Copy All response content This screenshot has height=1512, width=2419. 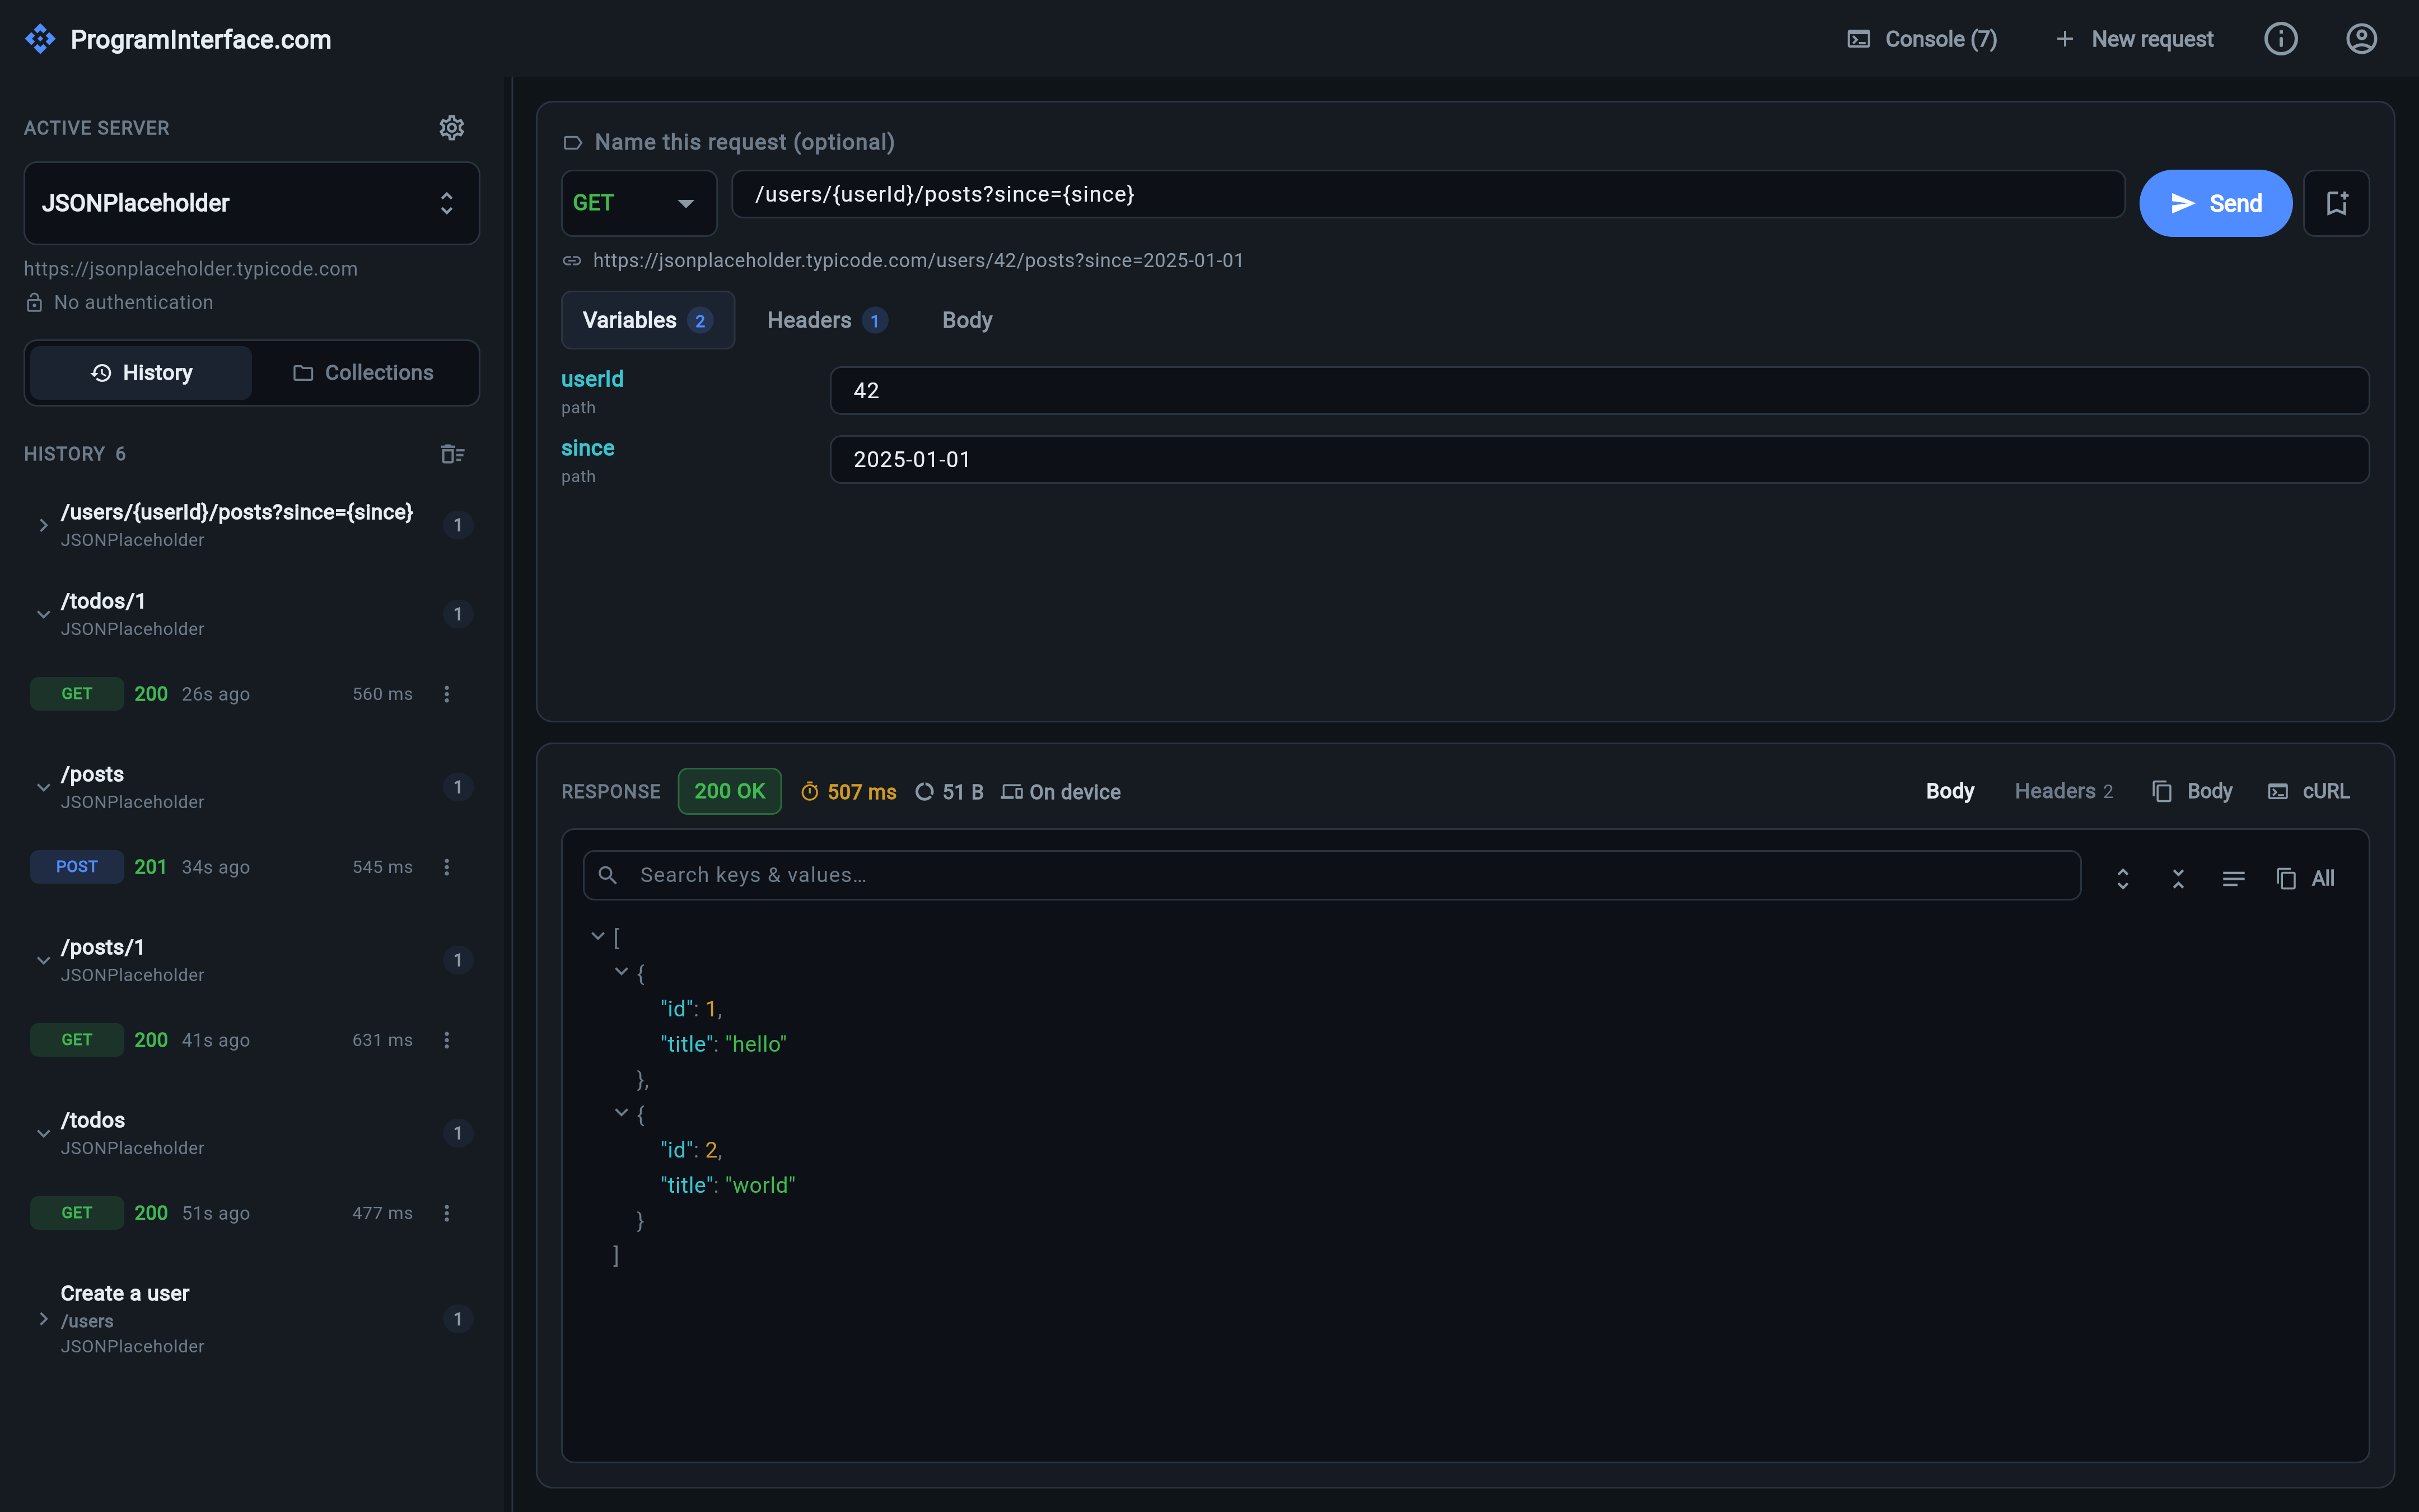pos(2305,879)
